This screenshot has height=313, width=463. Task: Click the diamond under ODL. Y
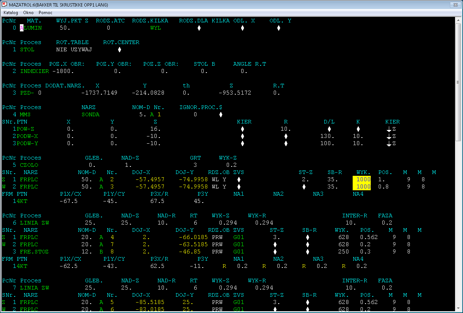coord(279,28)
